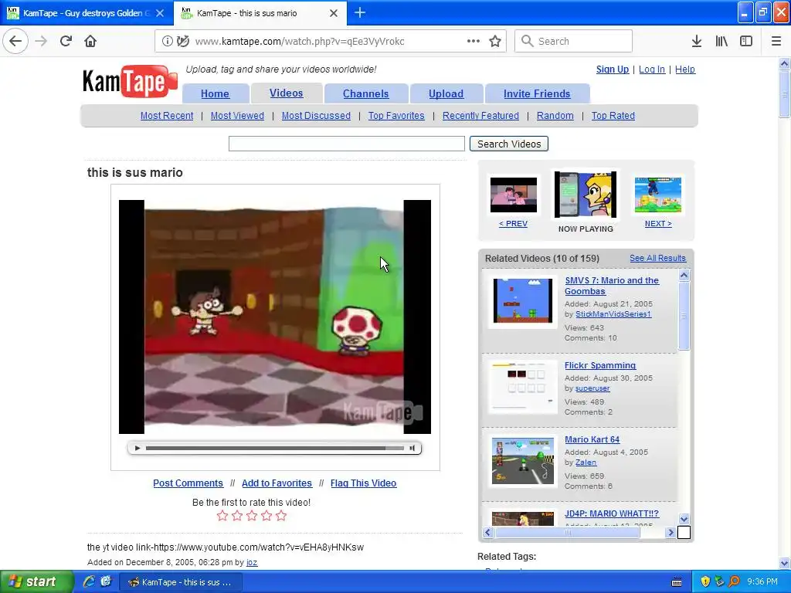Open the Firefox hamburger menu
The height and width of the screenshot is (593, 791).
point(776,42)
